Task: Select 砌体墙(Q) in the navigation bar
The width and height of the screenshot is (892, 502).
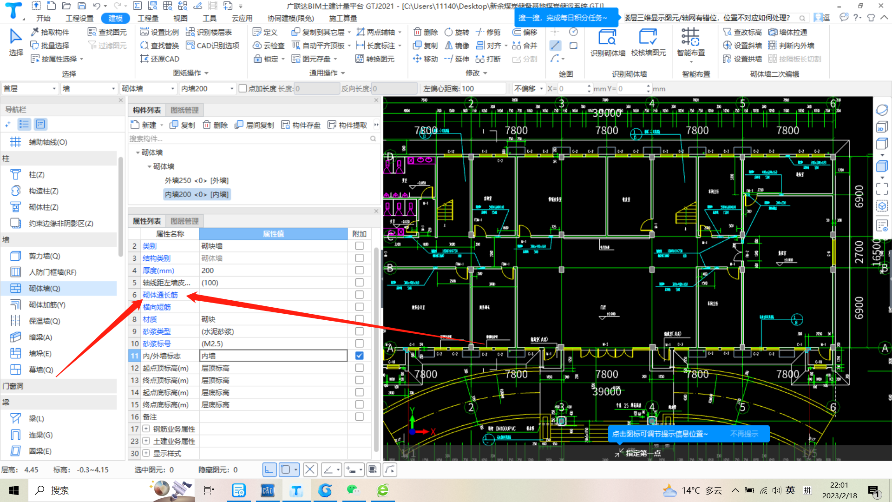Action: click(59, 288)
